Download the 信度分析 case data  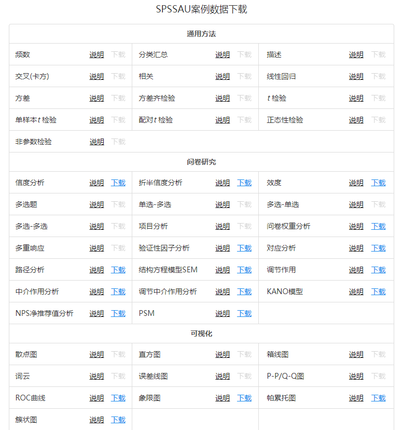click(x=118, y=183)
